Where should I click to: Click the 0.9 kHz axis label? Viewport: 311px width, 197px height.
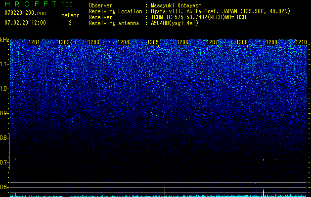pos(4,113)
